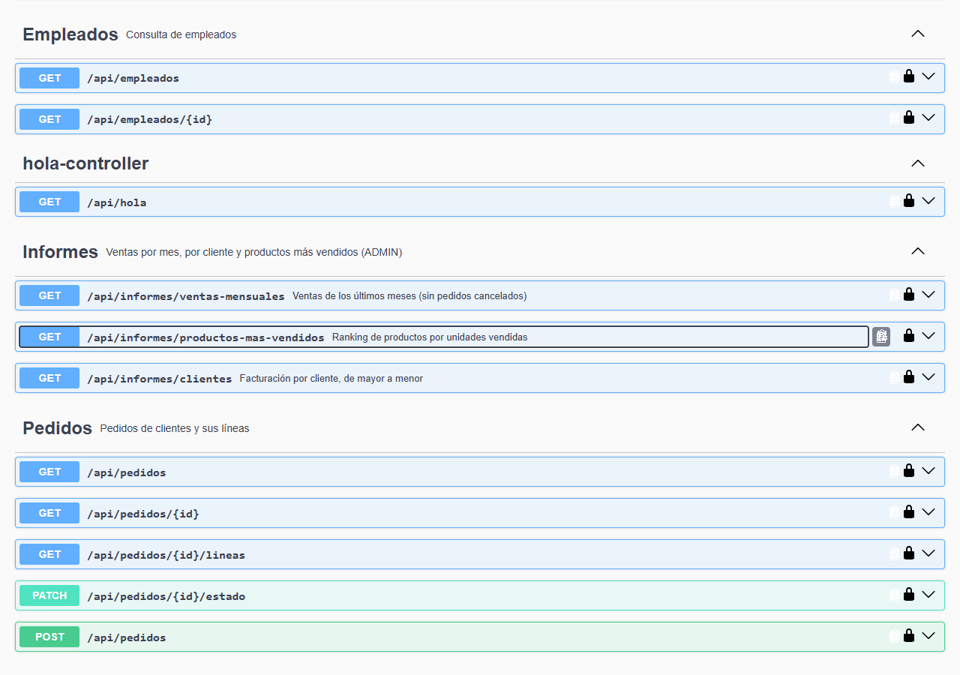Click GET badge of /api/empleados/{id}

click(x=49, y=119)
